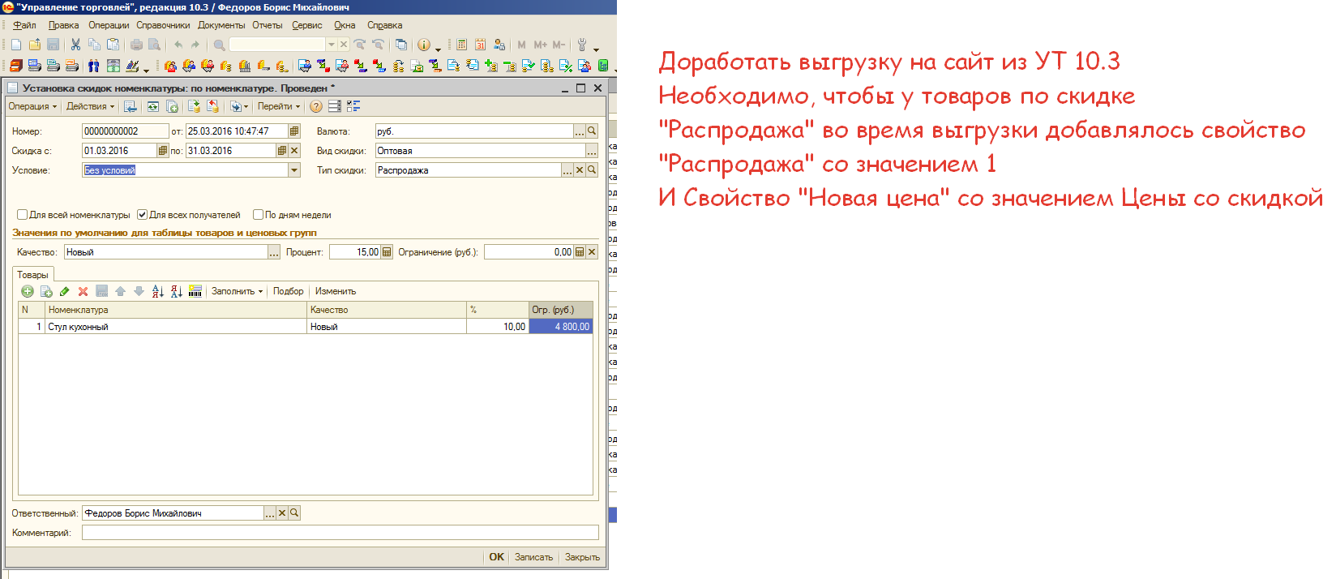Delete selected row with red X icon
The height and width of the screenshot is (579, 1336).
coord(83,291)
